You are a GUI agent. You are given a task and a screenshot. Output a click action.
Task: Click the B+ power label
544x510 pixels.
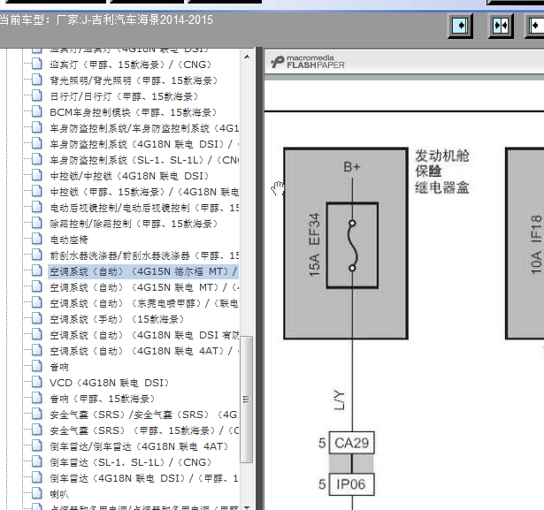[352, 167]
